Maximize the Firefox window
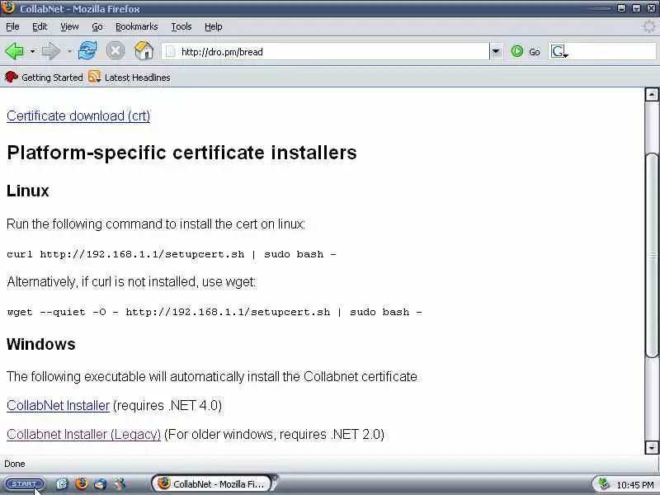The image size is (660, 495). point(636,8)
